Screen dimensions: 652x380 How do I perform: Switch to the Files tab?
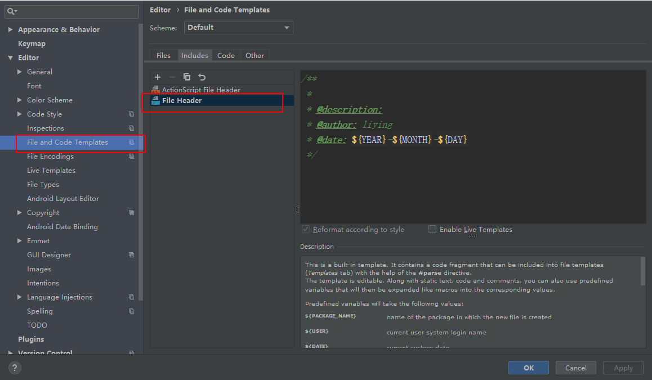click(x=163, y=55)
